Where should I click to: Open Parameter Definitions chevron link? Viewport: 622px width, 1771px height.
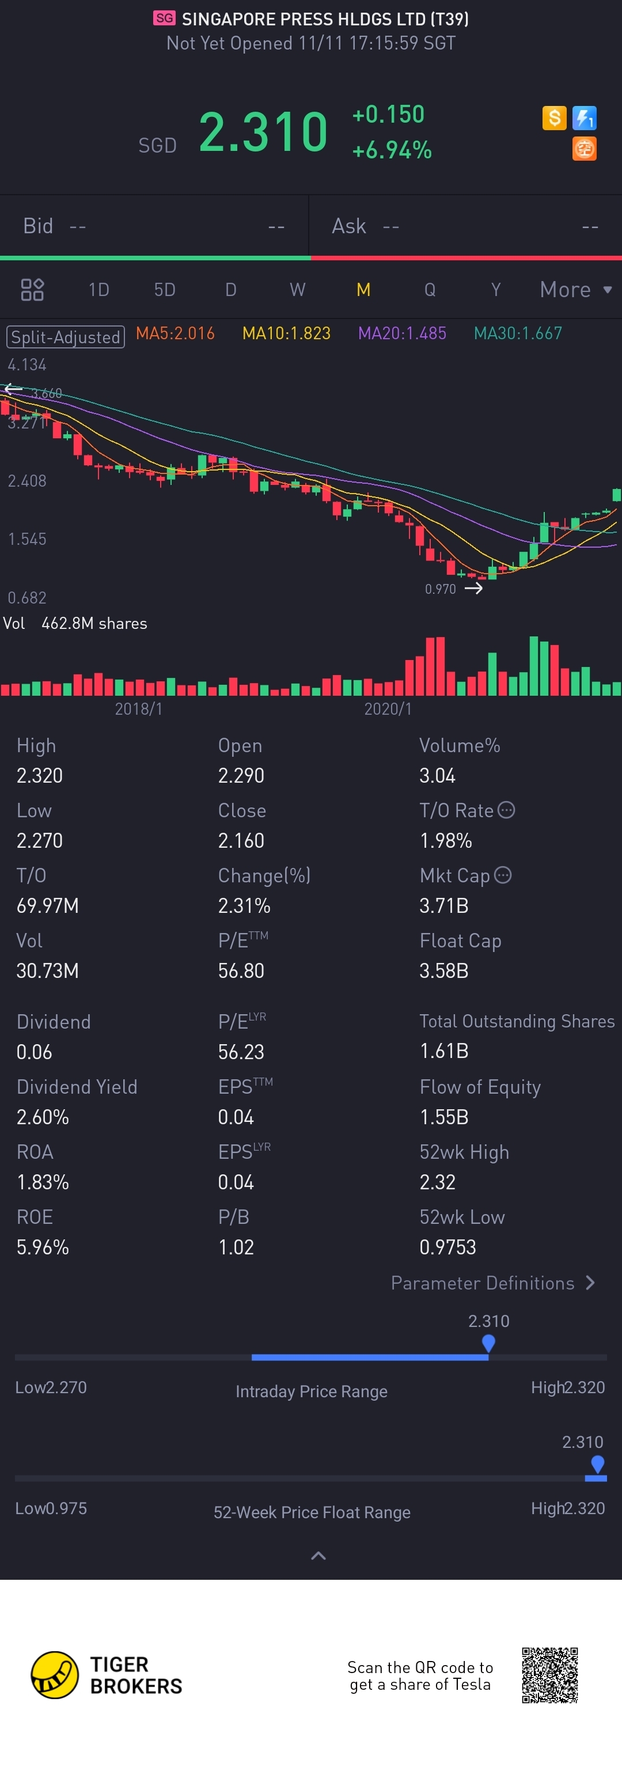pos(493,1283)
